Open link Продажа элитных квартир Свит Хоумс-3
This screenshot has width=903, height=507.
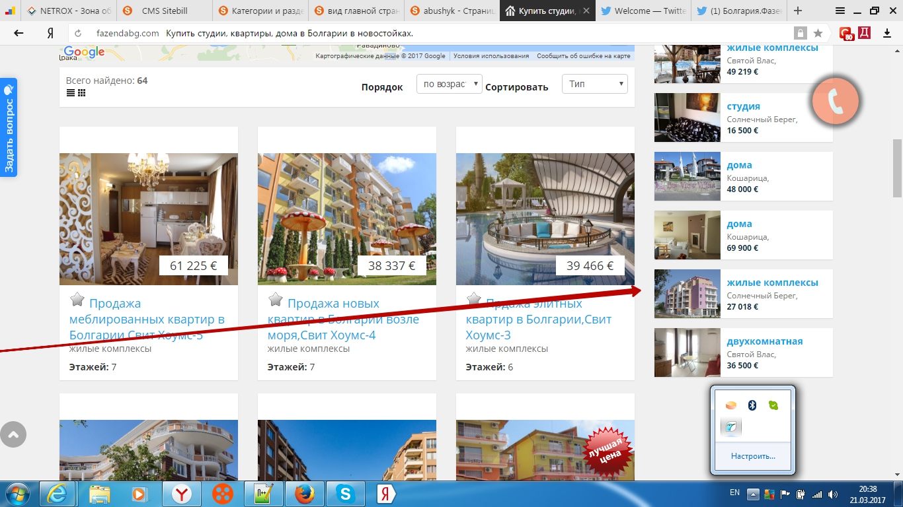(539, 320)
